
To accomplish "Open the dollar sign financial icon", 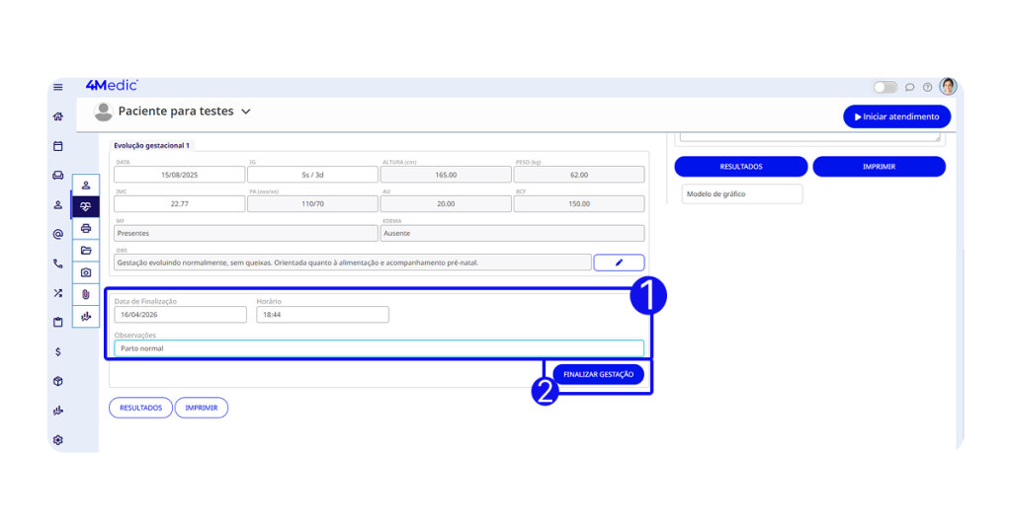I will [x=58, y=351].
